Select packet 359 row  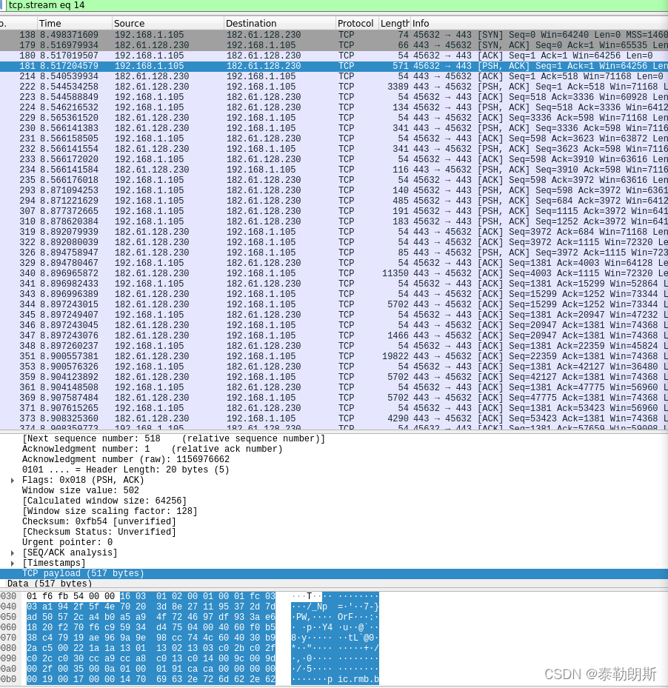tap(334, 377)
